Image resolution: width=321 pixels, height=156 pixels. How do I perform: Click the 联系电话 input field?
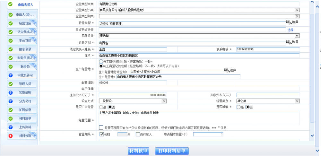click(x=268, y=49)
